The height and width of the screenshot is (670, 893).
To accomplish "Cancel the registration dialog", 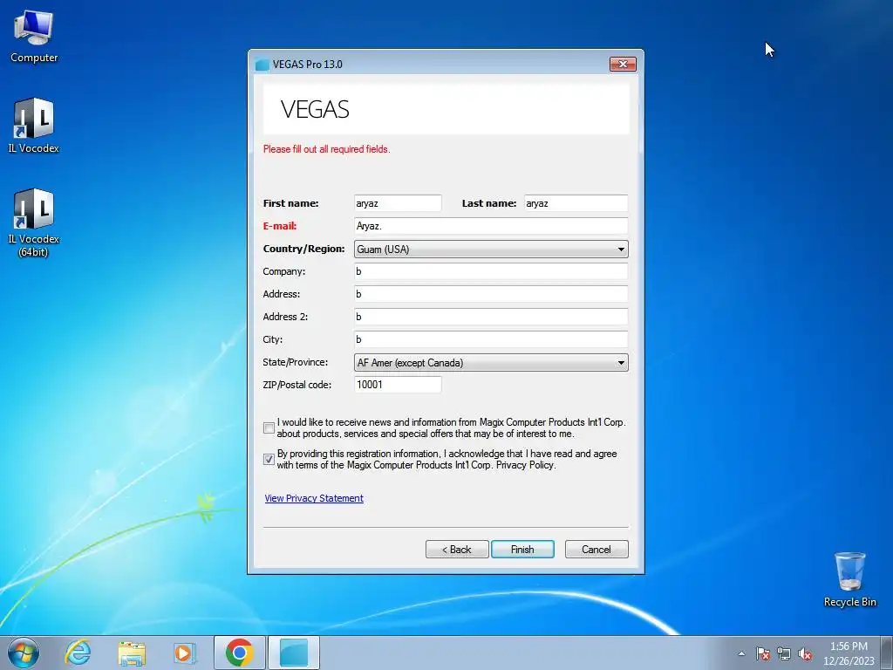I will click(x=596, y=550).
